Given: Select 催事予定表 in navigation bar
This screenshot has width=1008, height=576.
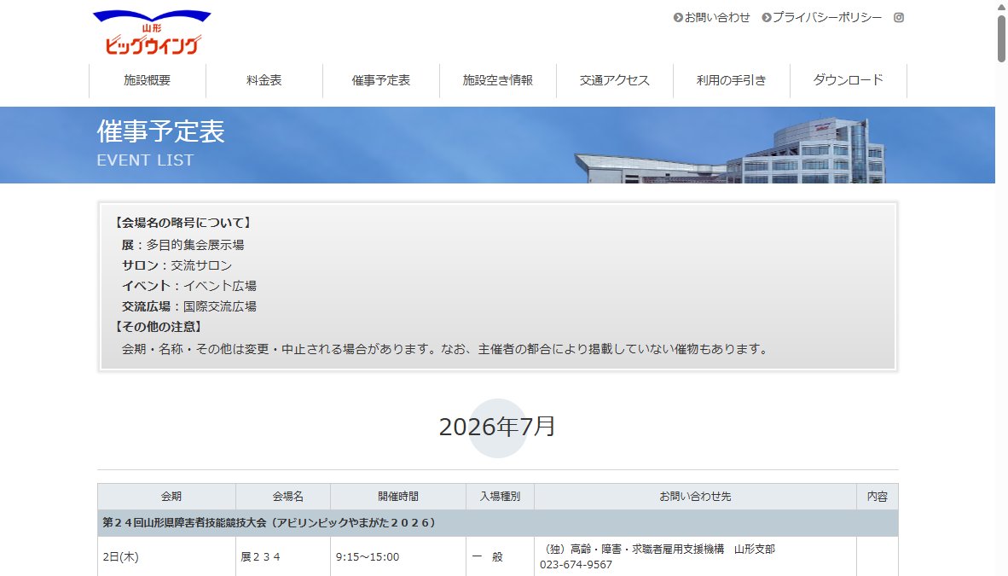Looking at the screenshot, I should [x=380, y=80].
